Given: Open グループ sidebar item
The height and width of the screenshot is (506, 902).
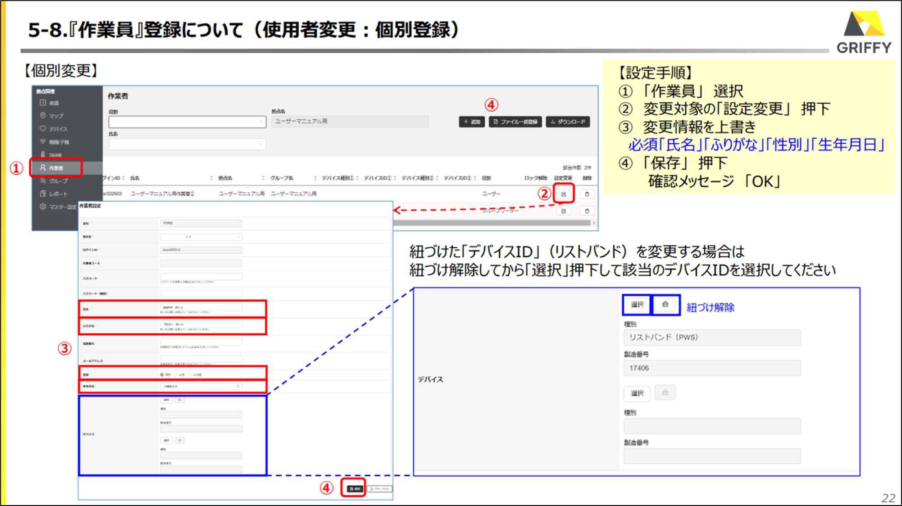Looking at the screenshot, I should pyautogui.click(x=58, y=181).
